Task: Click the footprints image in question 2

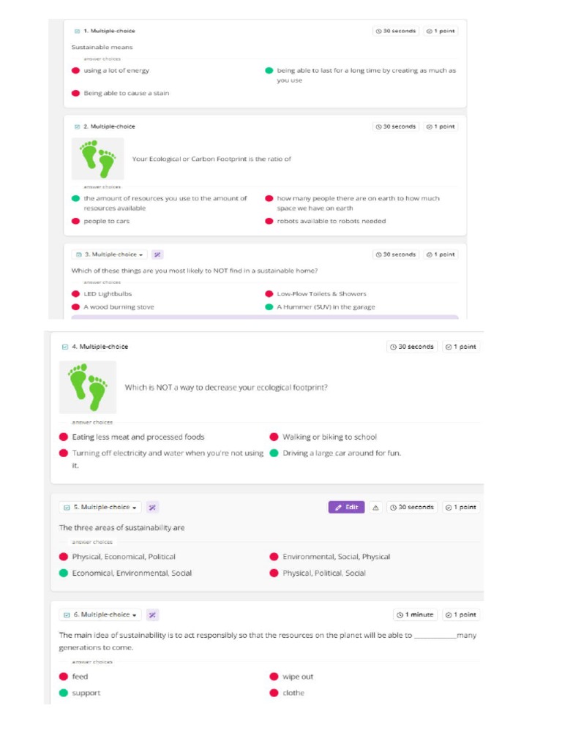Action: [97, 159]
